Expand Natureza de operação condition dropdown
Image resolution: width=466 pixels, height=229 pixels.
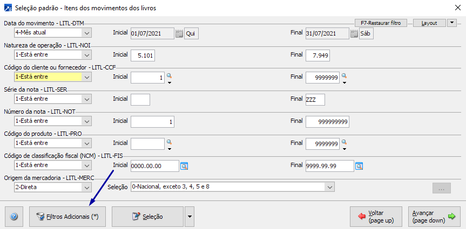click(x=86, y=55)
